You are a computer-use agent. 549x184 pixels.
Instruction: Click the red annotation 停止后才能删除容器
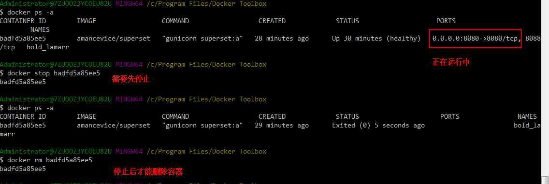[x=148, y=172]
